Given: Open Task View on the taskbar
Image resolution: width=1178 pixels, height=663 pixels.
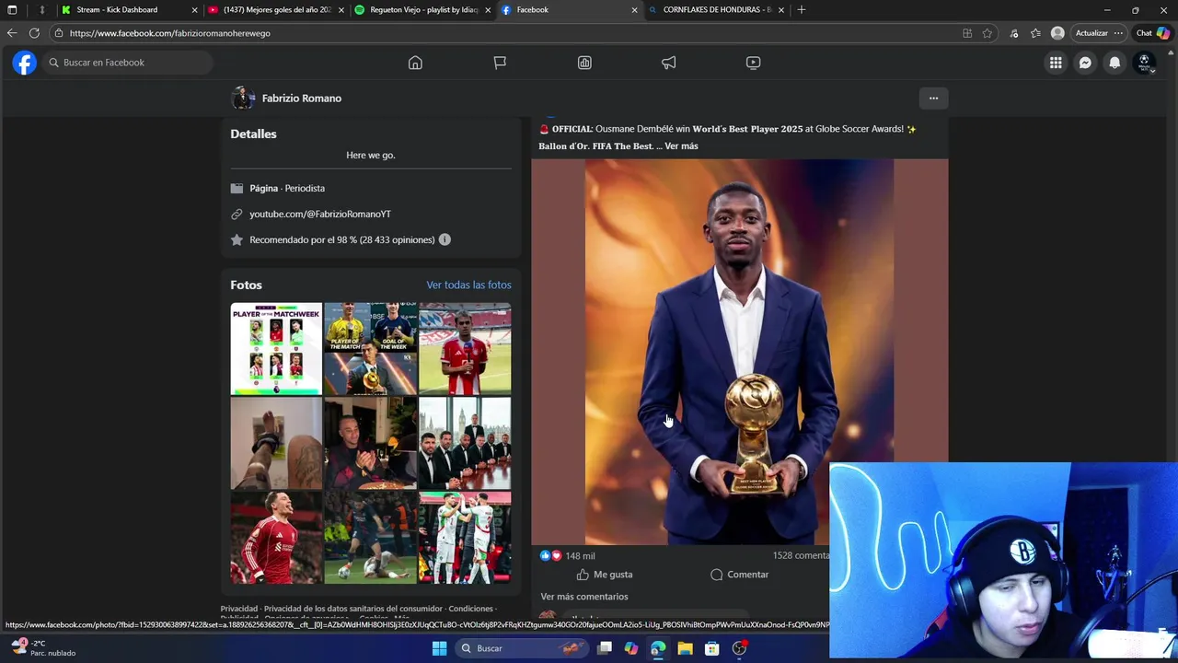Looking at the screenshot, I should (x=605, y=648).
